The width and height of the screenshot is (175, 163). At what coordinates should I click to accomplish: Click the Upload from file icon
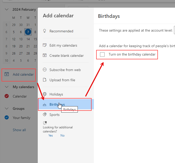tap(45, 80)
